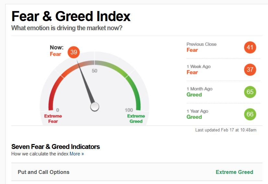Click the 1 Week Ago 37 circle

250,70
